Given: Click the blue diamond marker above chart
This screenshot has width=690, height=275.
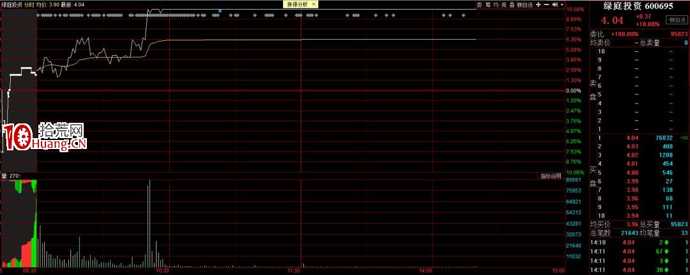Looking at the screenshot, I should tap(220, 11).
